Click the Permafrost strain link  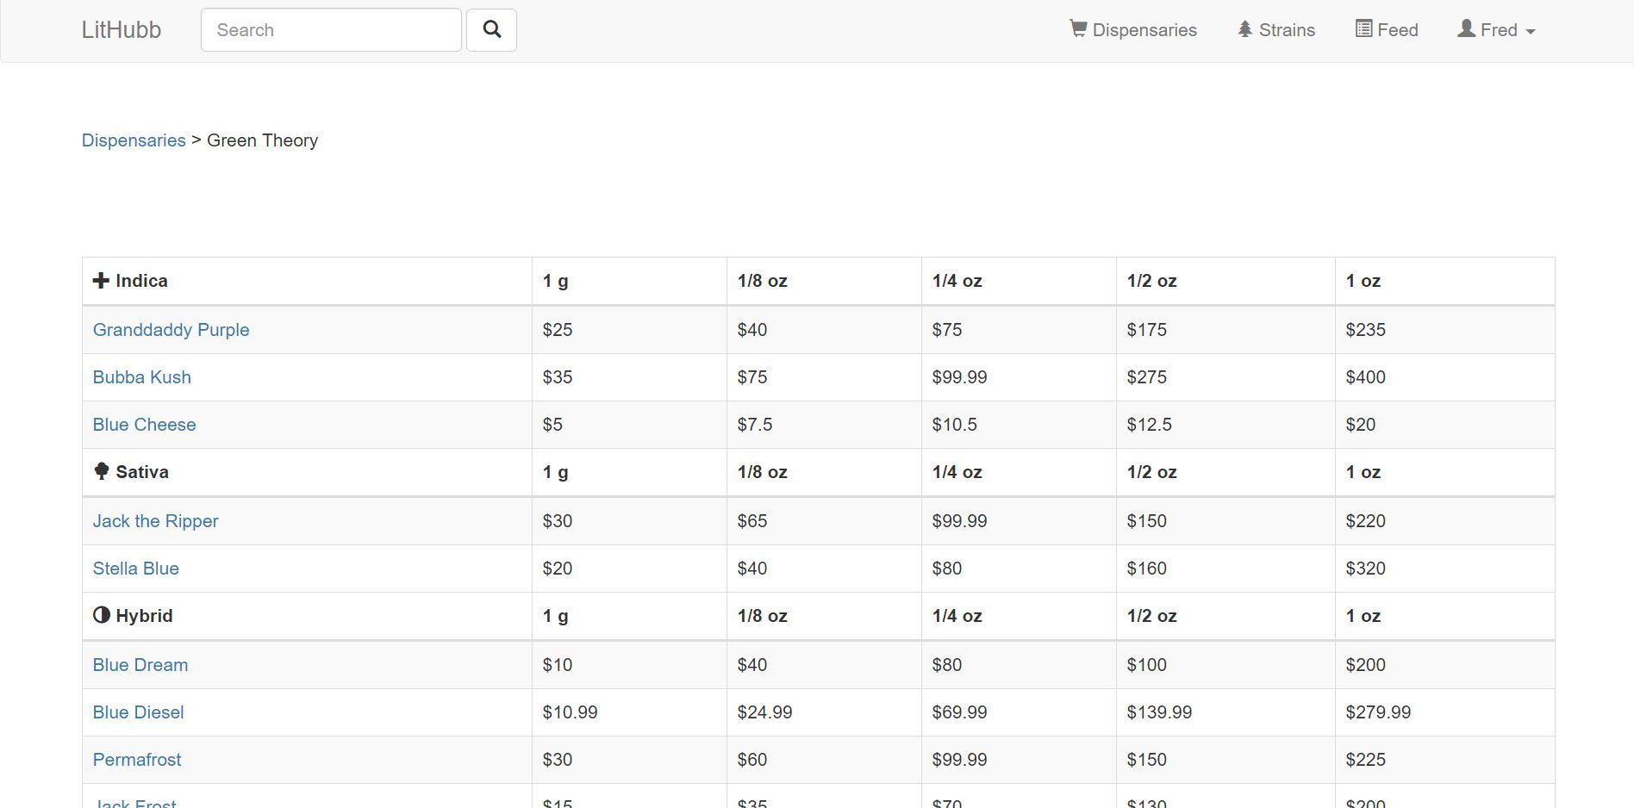pyautogui.click(x=137, y=760)
